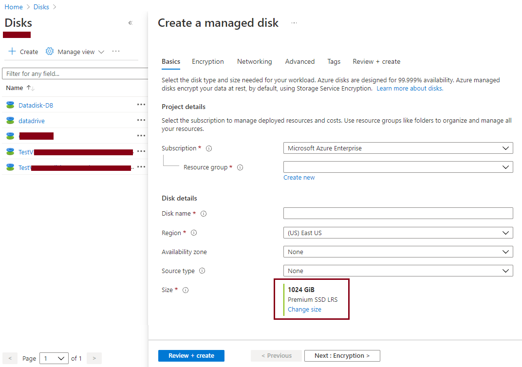Image resolution: width=522 pixels, height=367 pixels.
Task: Open the Networking tab
Action: pos(254,61)
